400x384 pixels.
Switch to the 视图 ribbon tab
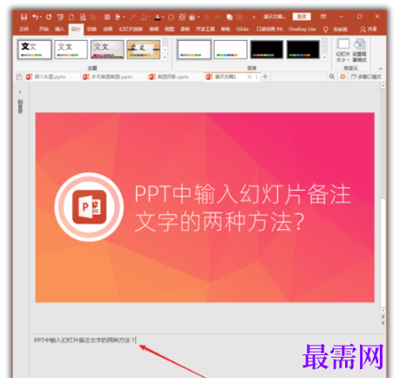169,29
